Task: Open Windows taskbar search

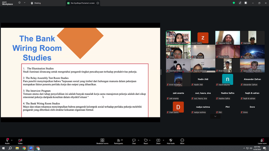Action: [10, 148]
